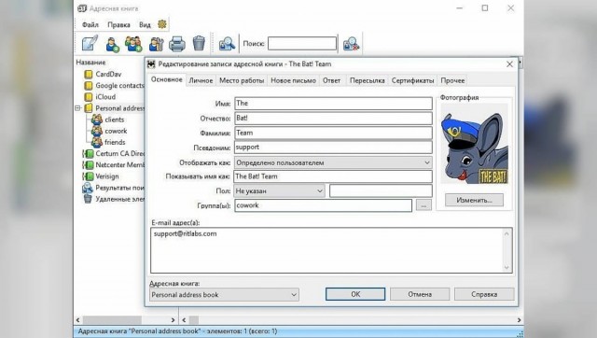Click the 'Изменить...' photo button

(474, 200)
